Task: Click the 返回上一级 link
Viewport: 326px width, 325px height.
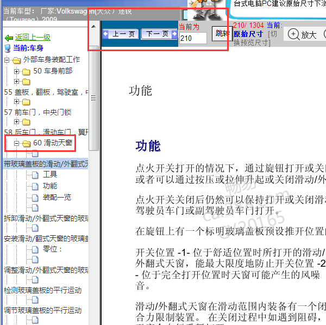Action: [33, 38]
